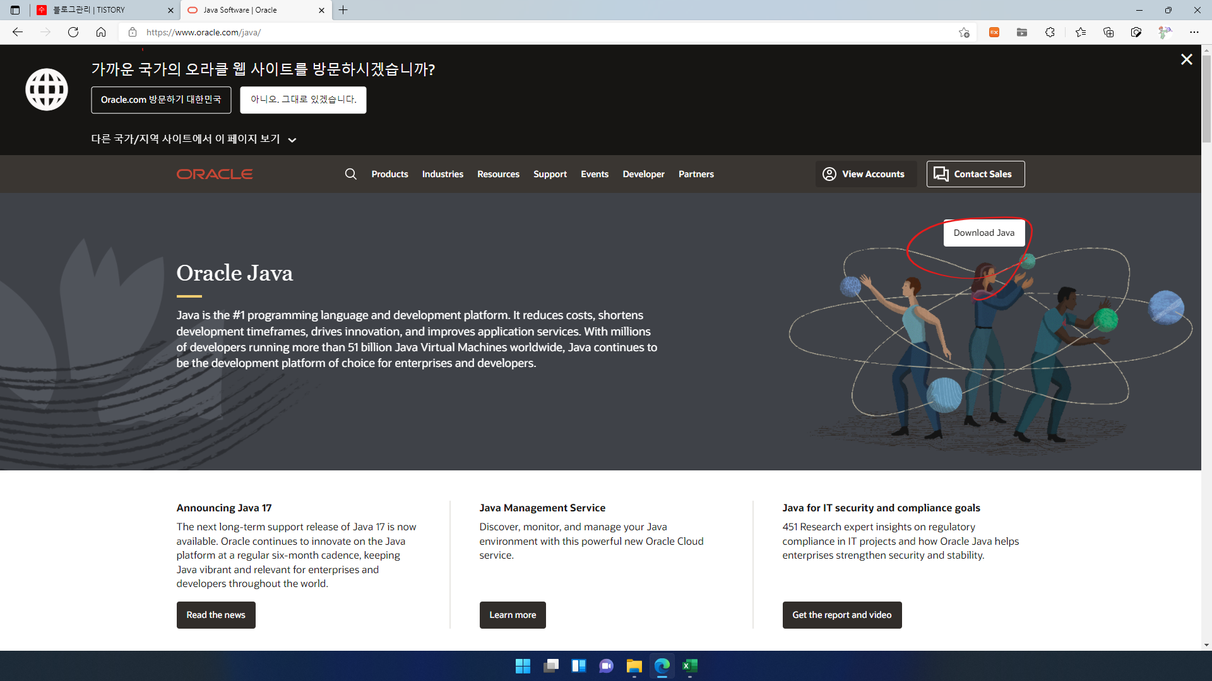Click the Oracle site search magnifier icon
Viewport: 1212px width, 681px height.
[351, 174]
